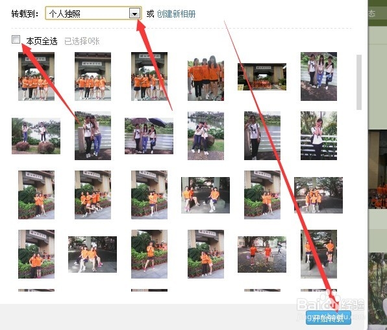Click the 开始转载 button

pos(329,318)
